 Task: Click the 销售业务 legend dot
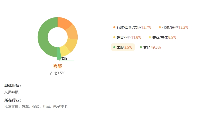114,37
